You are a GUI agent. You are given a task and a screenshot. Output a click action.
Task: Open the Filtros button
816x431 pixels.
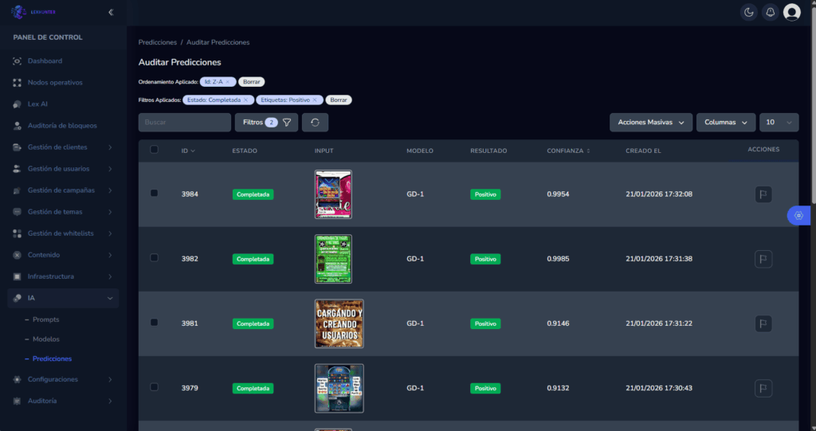coord(266,122)
